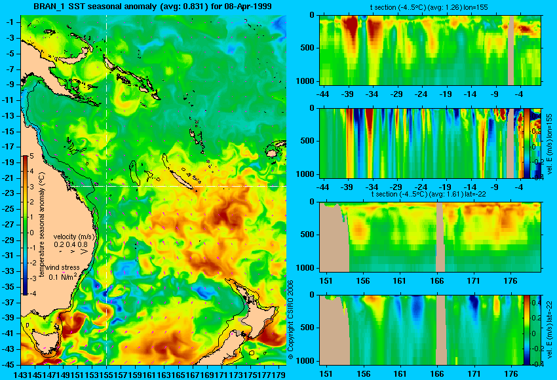Image resolution: width=557 pixels, height=380 pixels.
Task: Click the 'vel. E (m/s) lat=-22' axis label
Action: tap(549, 330)
